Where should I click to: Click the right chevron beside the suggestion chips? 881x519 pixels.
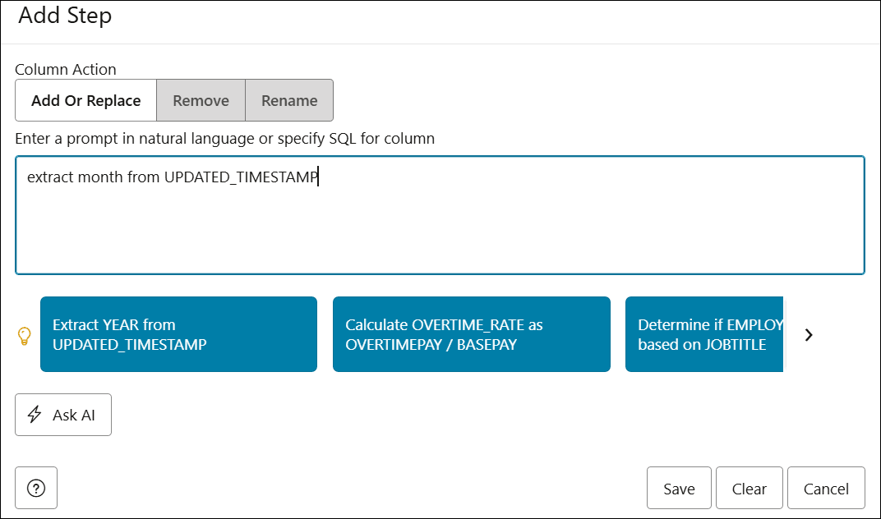click(809, 335)
